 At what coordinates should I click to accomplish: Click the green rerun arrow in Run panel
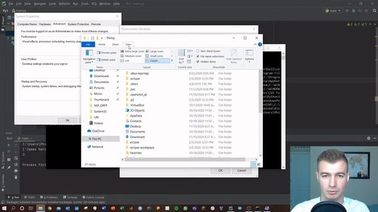[x=9, y=145]
